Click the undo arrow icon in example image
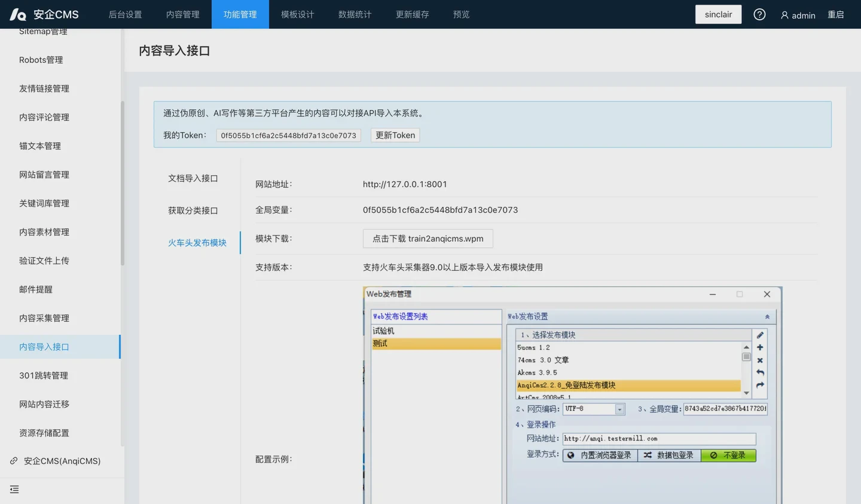The width and height of the screenshot is (861, 504). click(760, 372)
